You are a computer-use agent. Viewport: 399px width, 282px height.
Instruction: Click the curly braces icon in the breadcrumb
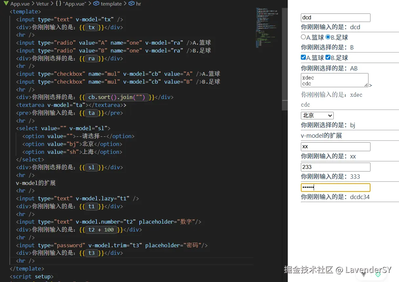pyautogui.click(x=58, y=4)
